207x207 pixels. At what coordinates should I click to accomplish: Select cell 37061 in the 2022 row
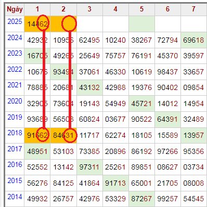click(x=89, y=72)
